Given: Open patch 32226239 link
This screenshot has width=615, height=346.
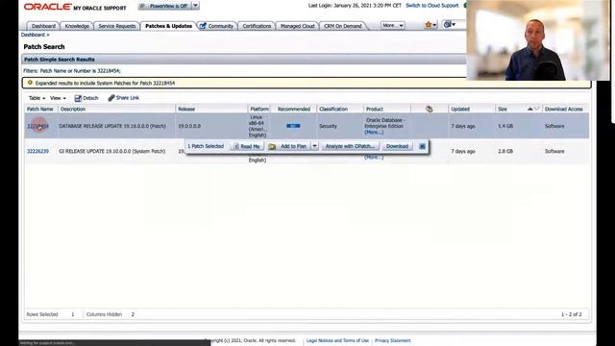Looking at the screenshot, I should pos(37,151).
